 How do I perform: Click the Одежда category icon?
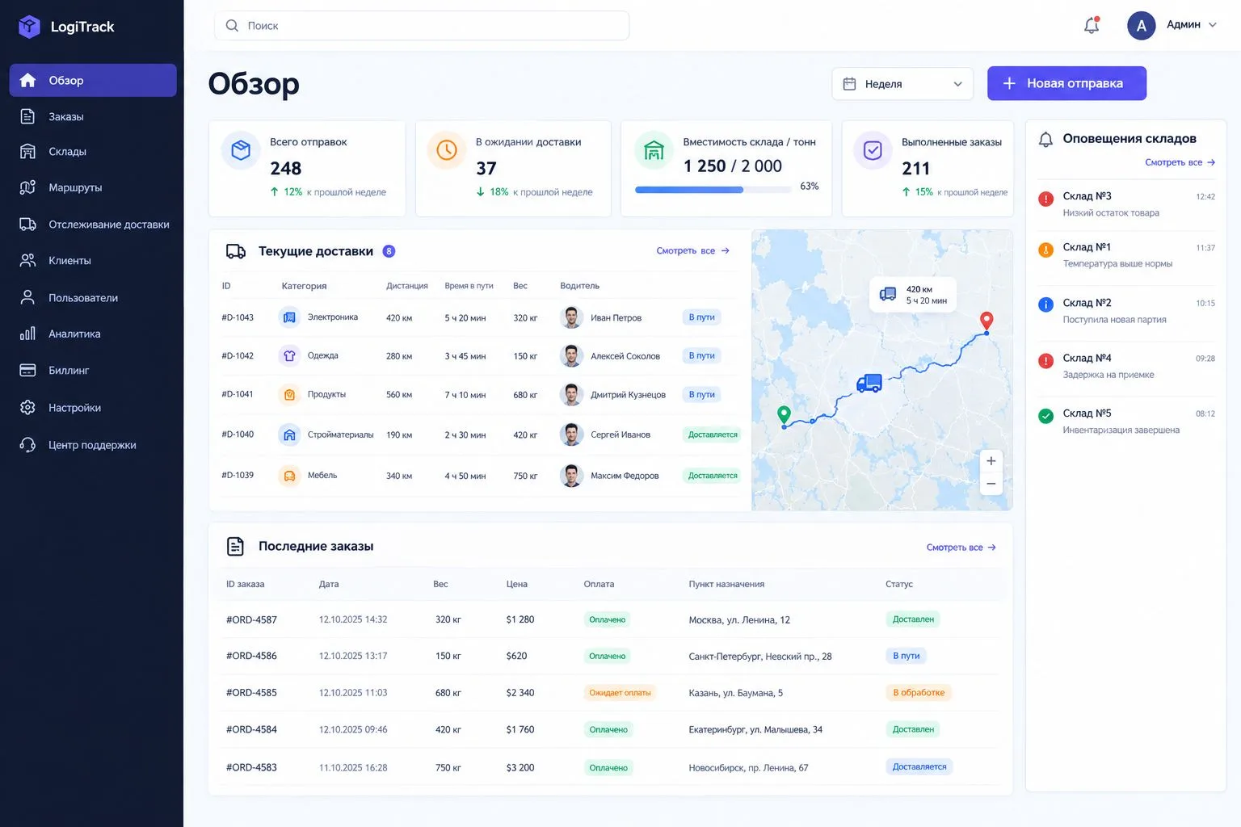coord(289,355)
